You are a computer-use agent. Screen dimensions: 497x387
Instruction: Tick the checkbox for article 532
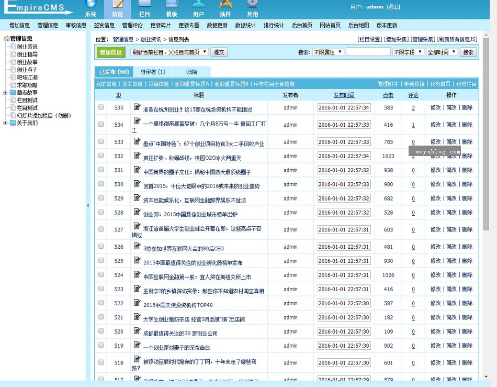tap(101, 156)
